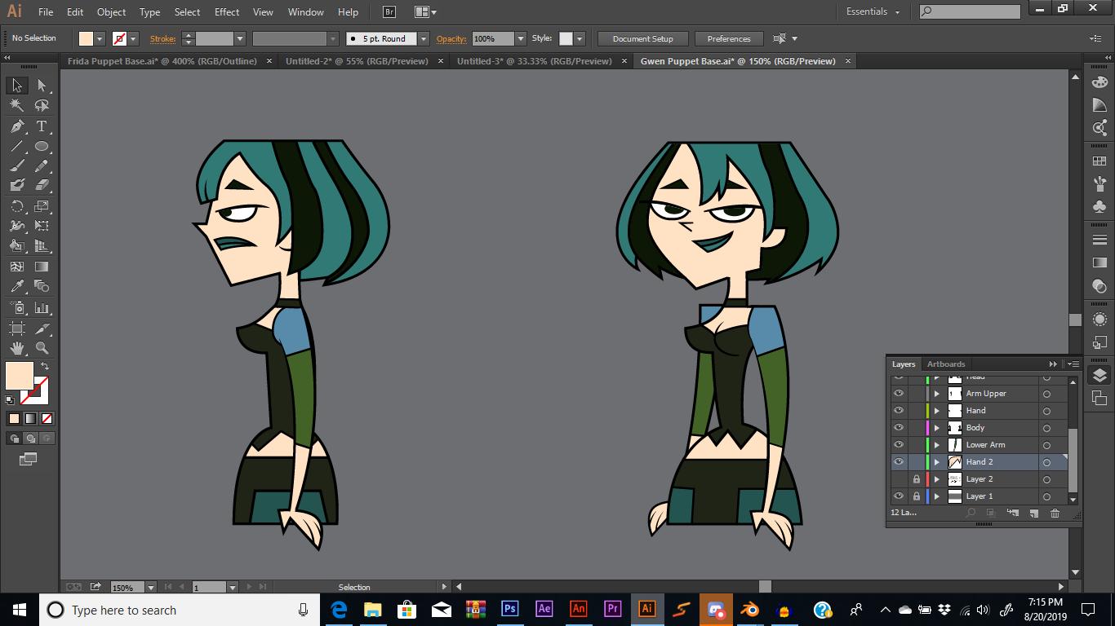The image size is (1115, 626).
Task: Unlock Layer 2 via lock icon
Action: pyautogui.click(x=917, y=479)
